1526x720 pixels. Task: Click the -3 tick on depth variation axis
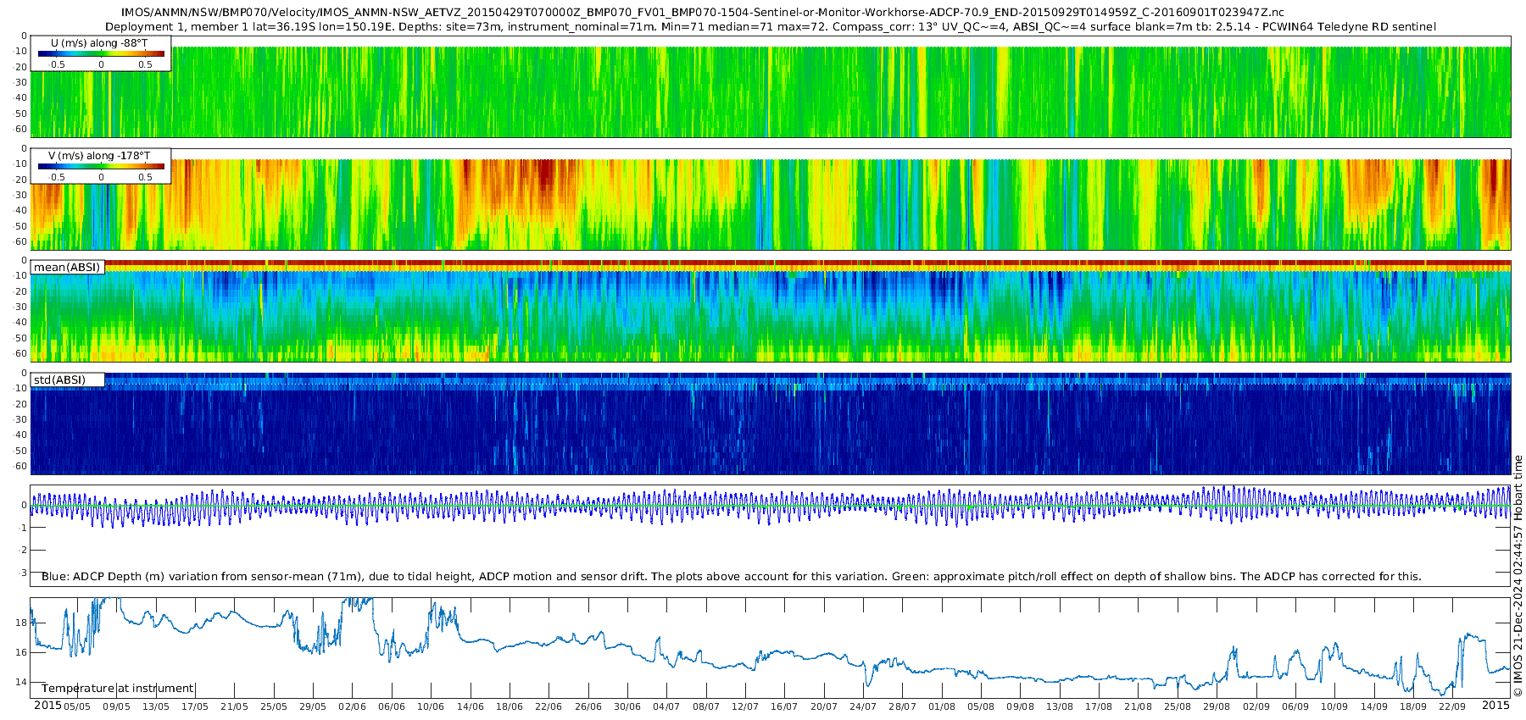[x=23, y=573]
